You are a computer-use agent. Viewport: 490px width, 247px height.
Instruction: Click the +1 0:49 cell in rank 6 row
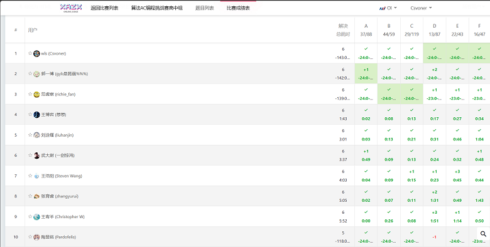pyautogui.click(x=366, y=155)
